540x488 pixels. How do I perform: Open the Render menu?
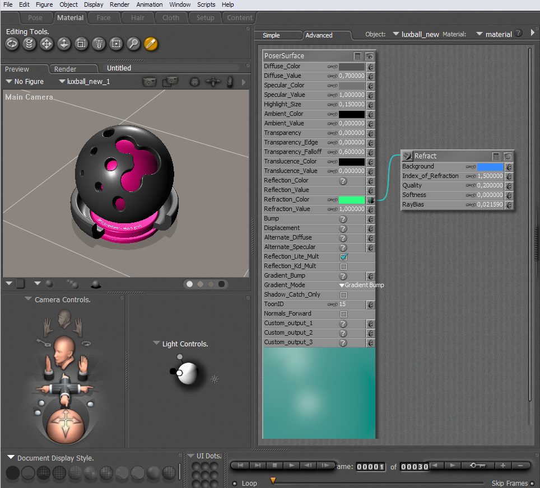119,4
